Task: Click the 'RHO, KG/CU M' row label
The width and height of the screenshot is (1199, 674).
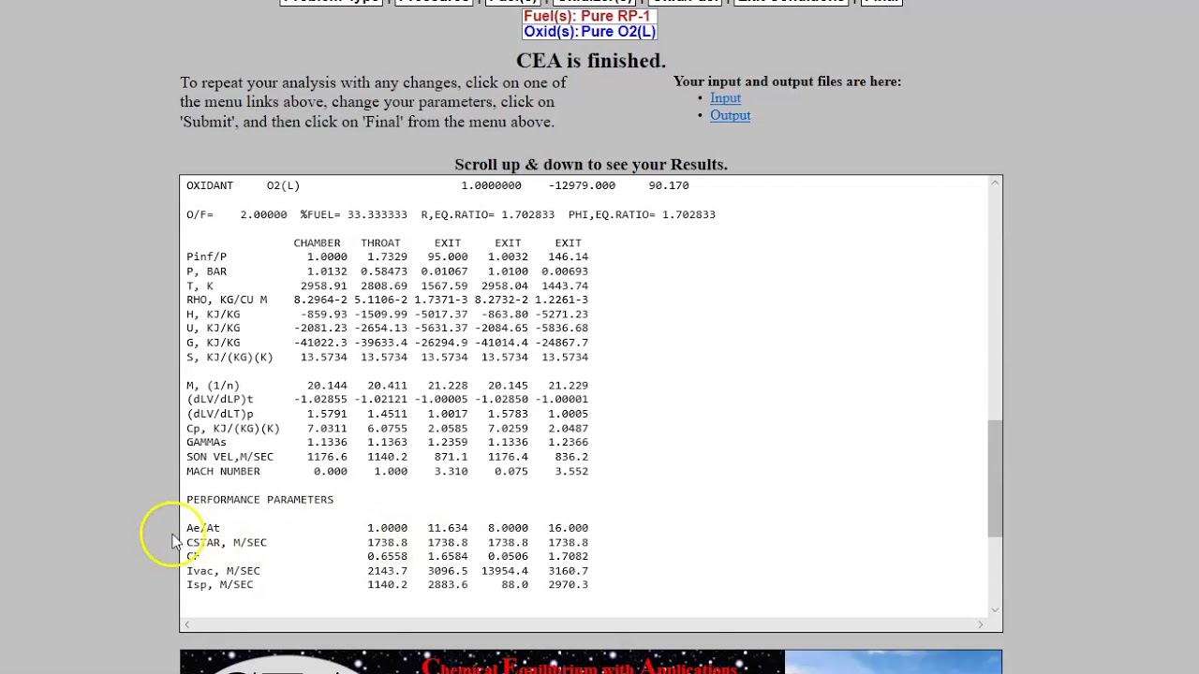Action: pos(227,300)
